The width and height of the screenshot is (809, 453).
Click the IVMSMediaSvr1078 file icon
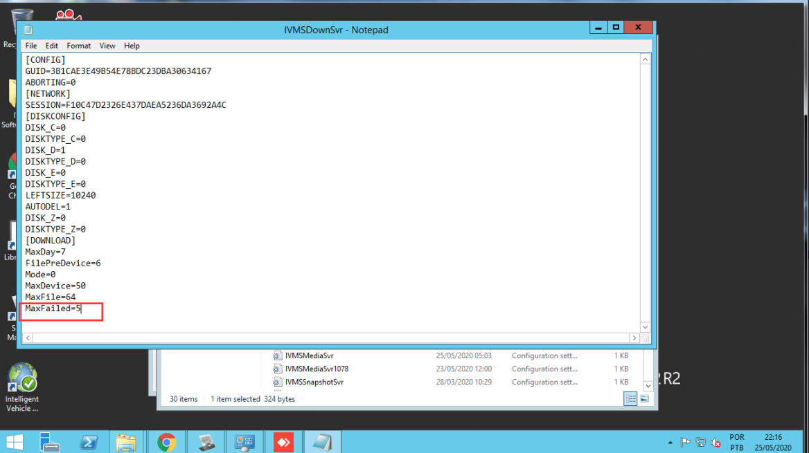click(x=278, y=369)
